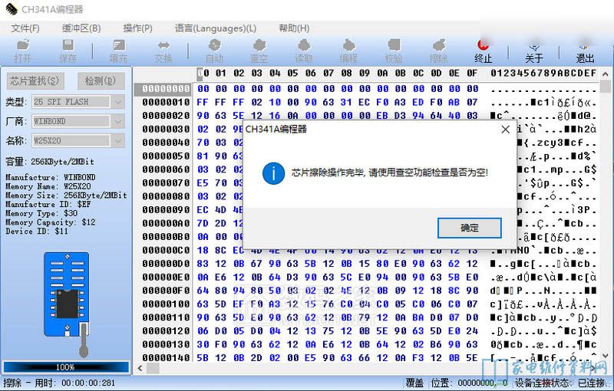Open the 操作(P) menu
Screen dimensions: 614x391
(137, 28)
